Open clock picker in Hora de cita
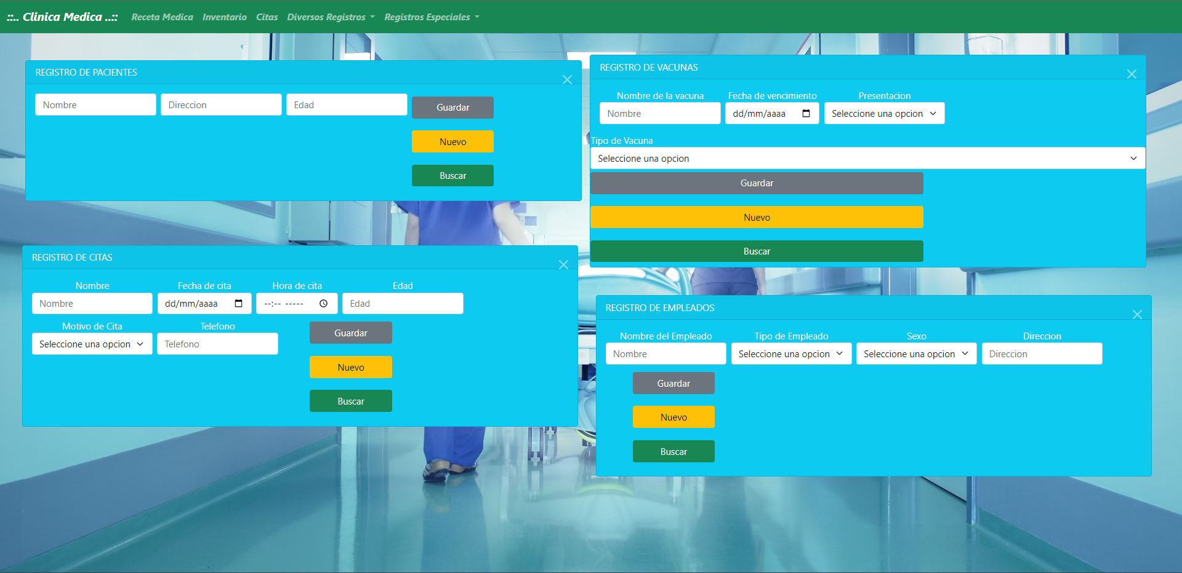The width and height of the screenshot is (1182, 573). (x=323, y=304)
